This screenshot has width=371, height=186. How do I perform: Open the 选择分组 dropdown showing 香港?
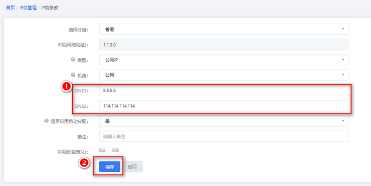[x=224, y=29]
